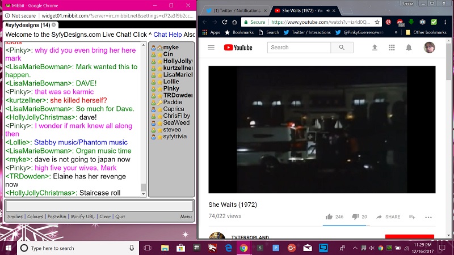Click the Windows search box
454x255 pixels.
click(77, 248)
